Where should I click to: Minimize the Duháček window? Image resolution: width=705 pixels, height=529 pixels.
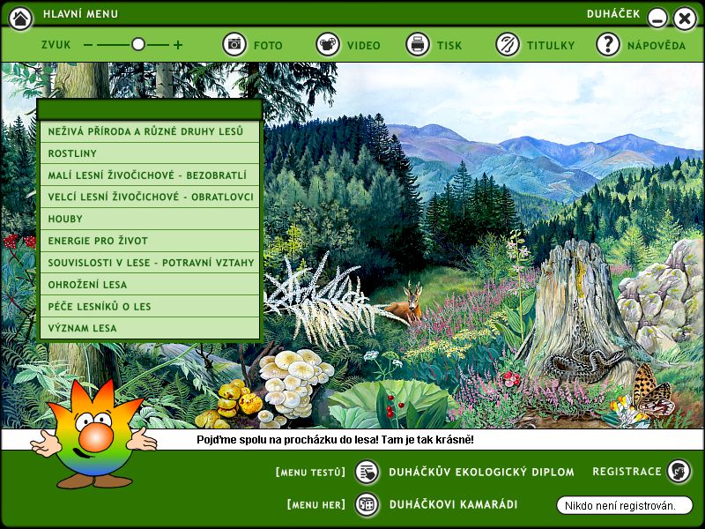point(657,19)
